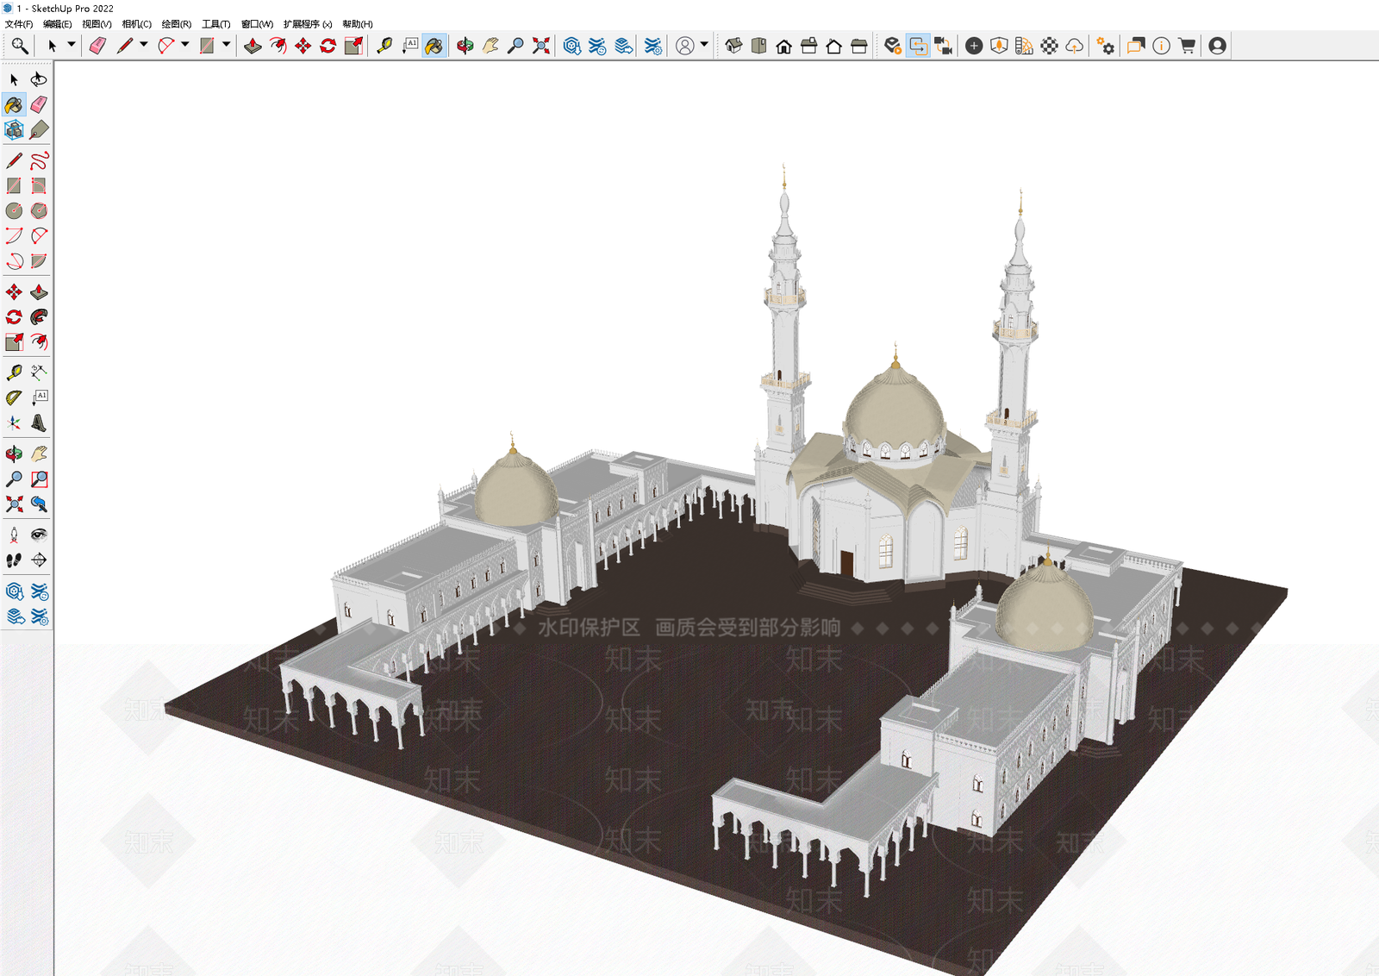Click the Model Info icon
Image resolution: width=1379 pixels, height=976 pixels.
[x=1161, y=46]
